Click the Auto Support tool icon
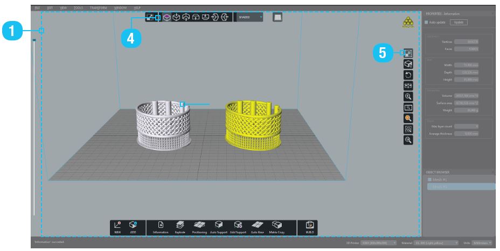Viewport: 500px width, 251px height. click(x=218, y=226)
